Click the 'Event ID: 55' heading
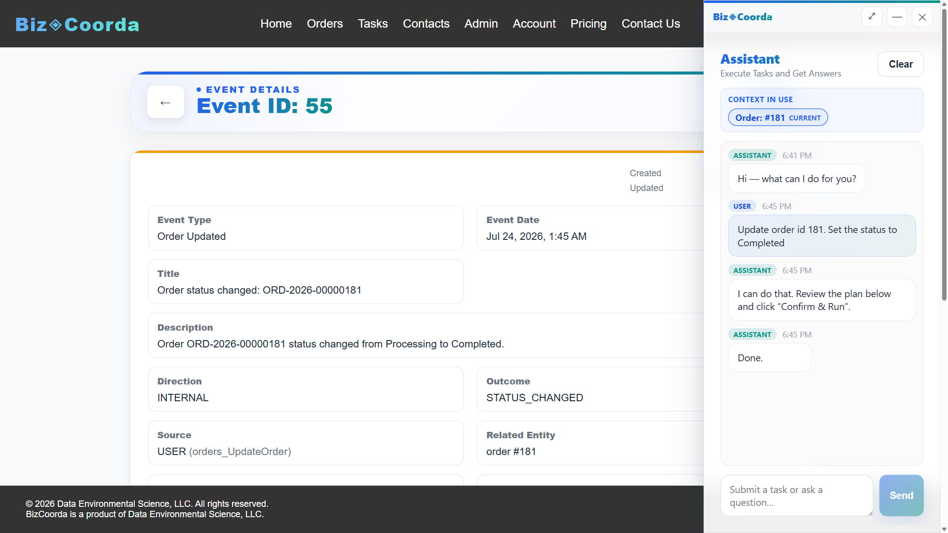This screenshot has height=533, width=948. coord(264,106)
